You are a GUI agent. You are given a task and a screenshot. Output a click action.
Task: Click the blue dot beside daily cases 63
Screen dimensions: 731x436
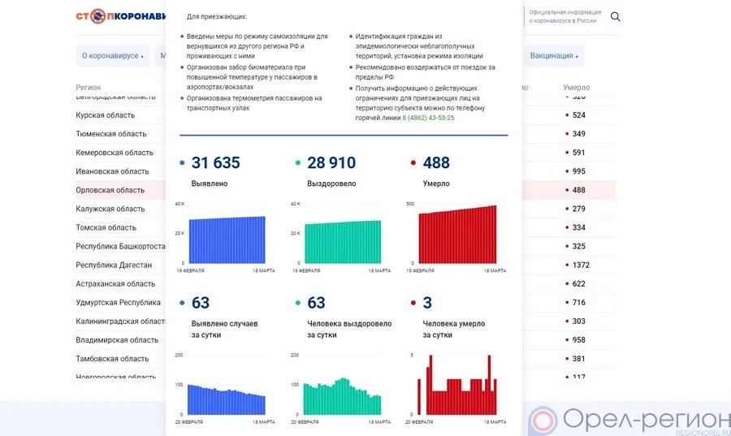181,304
